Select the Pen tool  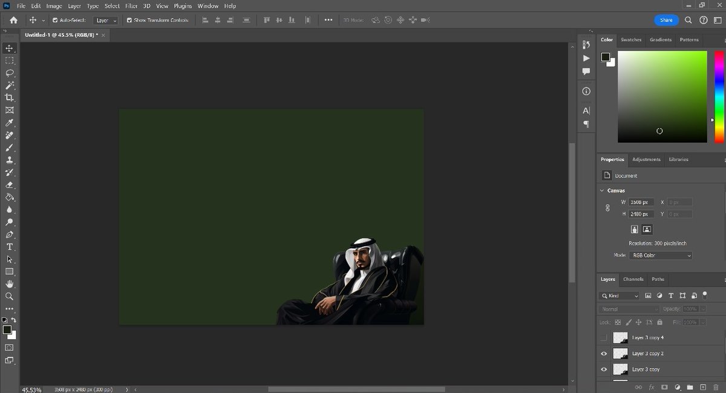pyautogui.click(x=10, y=234)
